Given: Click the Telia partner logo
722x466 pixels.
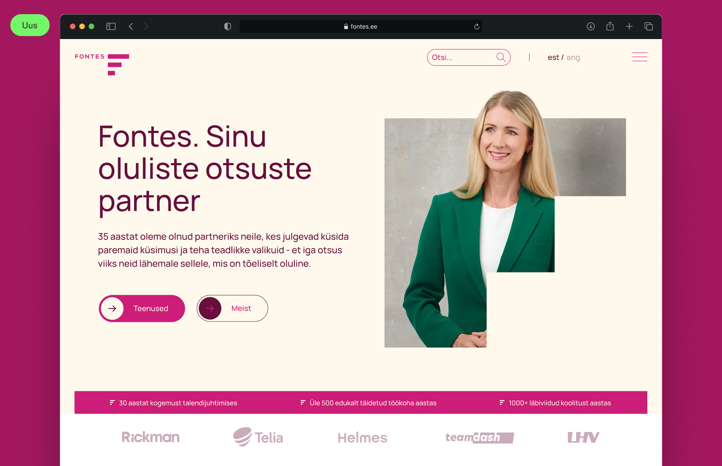Looking at the screenshot, I should coord(258,437).
